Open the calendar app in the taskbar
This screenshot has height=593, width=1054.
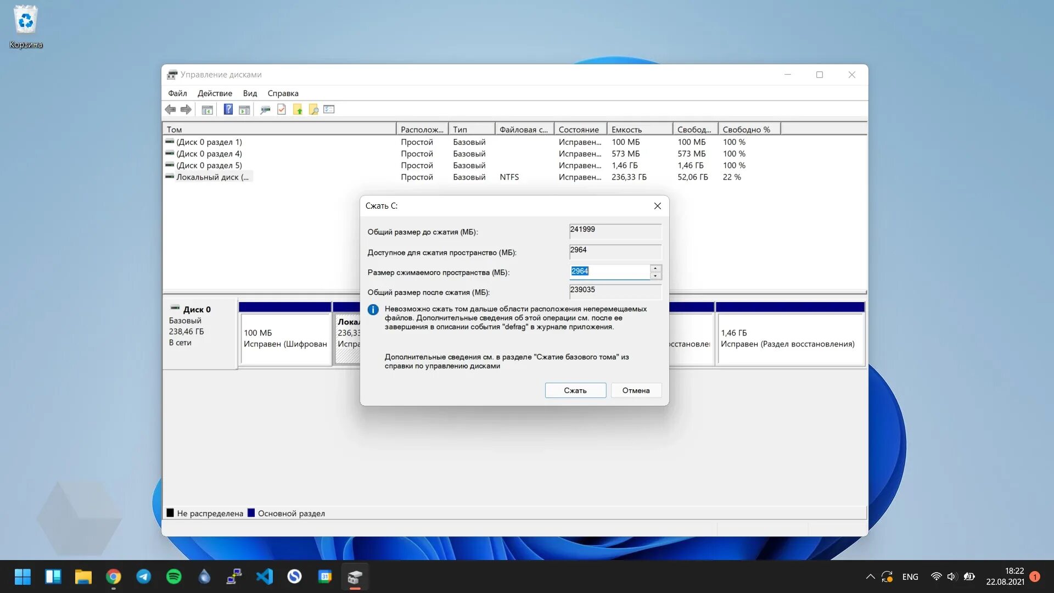point(325,577)
